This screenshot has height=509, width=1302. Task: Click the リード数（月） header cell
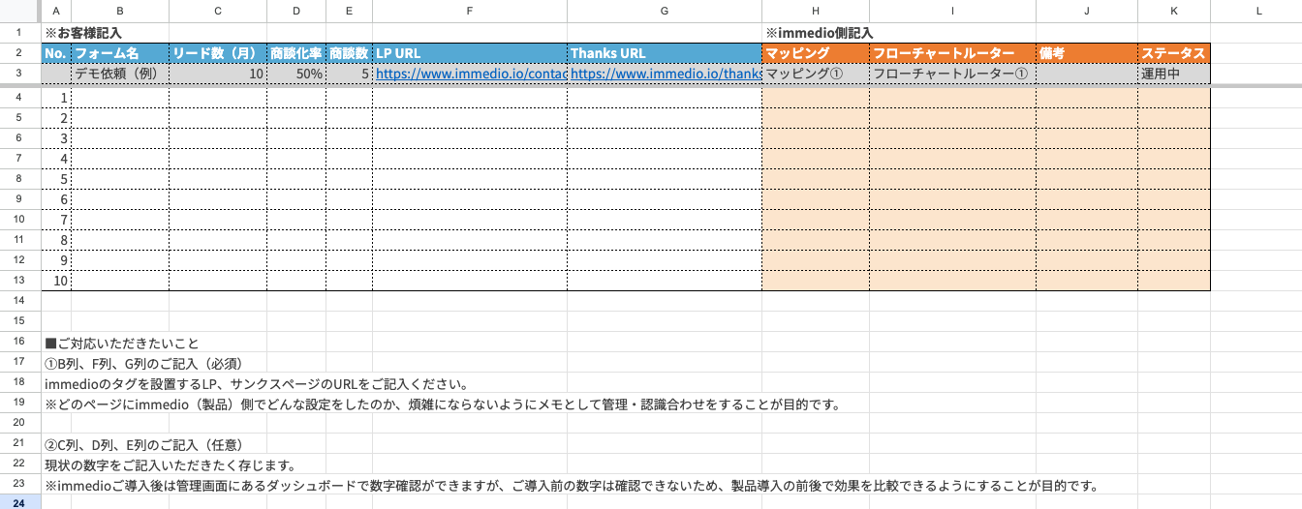click(x=217, y=53)
